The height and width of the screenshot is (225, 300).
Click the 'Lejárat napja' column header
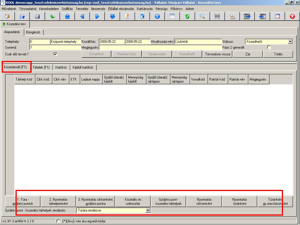91,79
